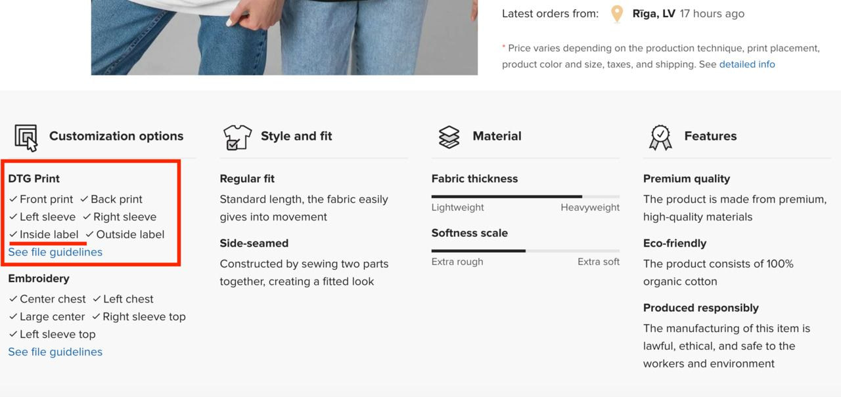Open Embroidery file guidelines
Image resolution: width=841 pixels, height=397 pixels.
pyautogui.click(x=55, y=352)
